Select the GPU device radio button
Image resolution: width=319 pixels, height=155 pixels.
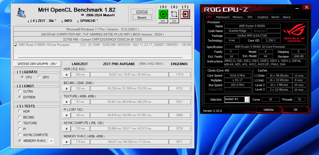[39, 77]
